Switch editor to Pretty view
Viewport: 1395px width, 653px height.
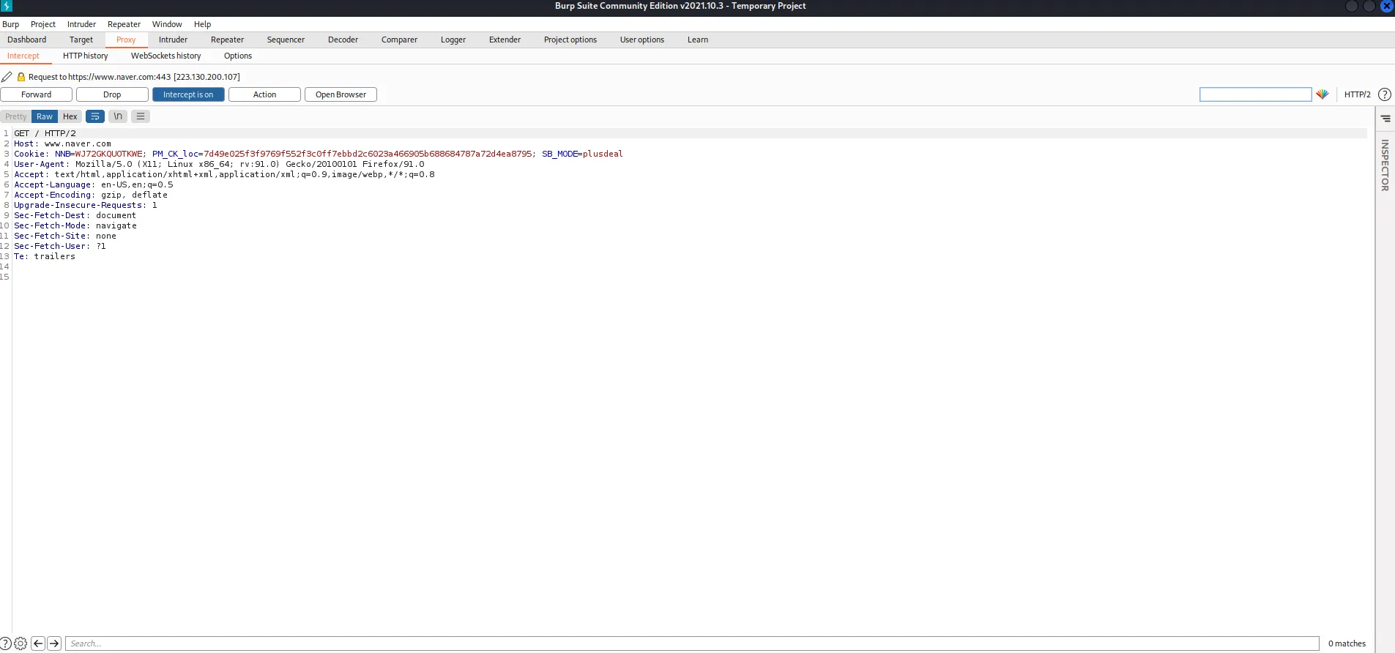[x=16, y=116]
